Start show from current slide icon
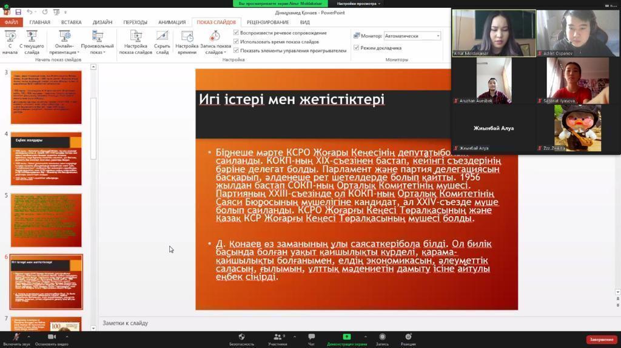This screenshot has height=348, width=621. (32, 38)
